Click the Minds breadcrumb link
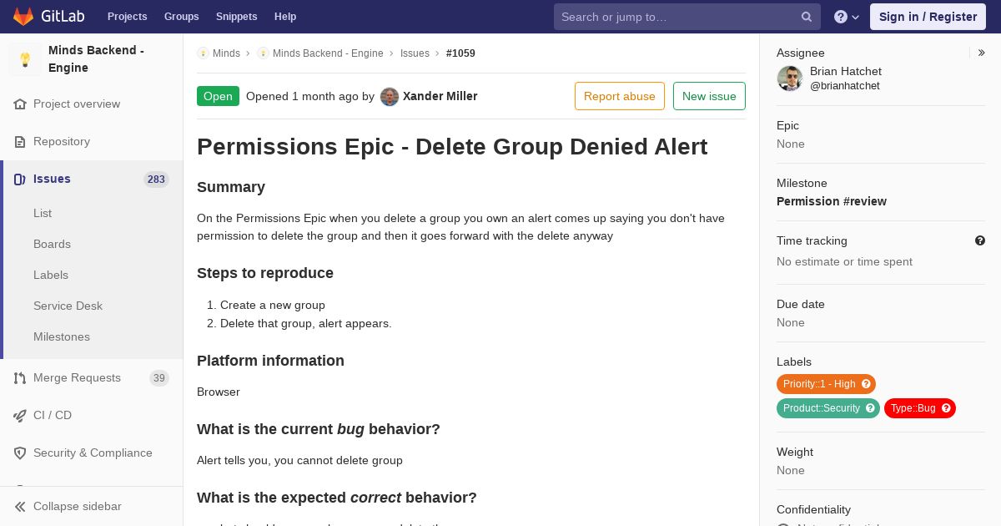 (x=226, y=53)
